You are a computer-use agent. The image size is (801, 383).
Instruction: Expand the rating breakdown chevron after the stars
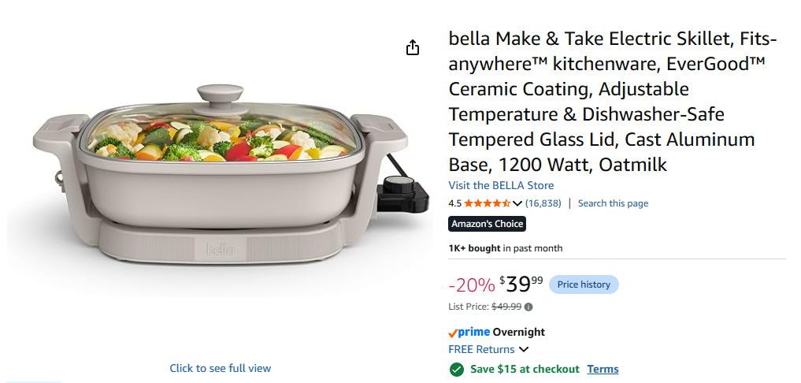click(x=517, y=203)
